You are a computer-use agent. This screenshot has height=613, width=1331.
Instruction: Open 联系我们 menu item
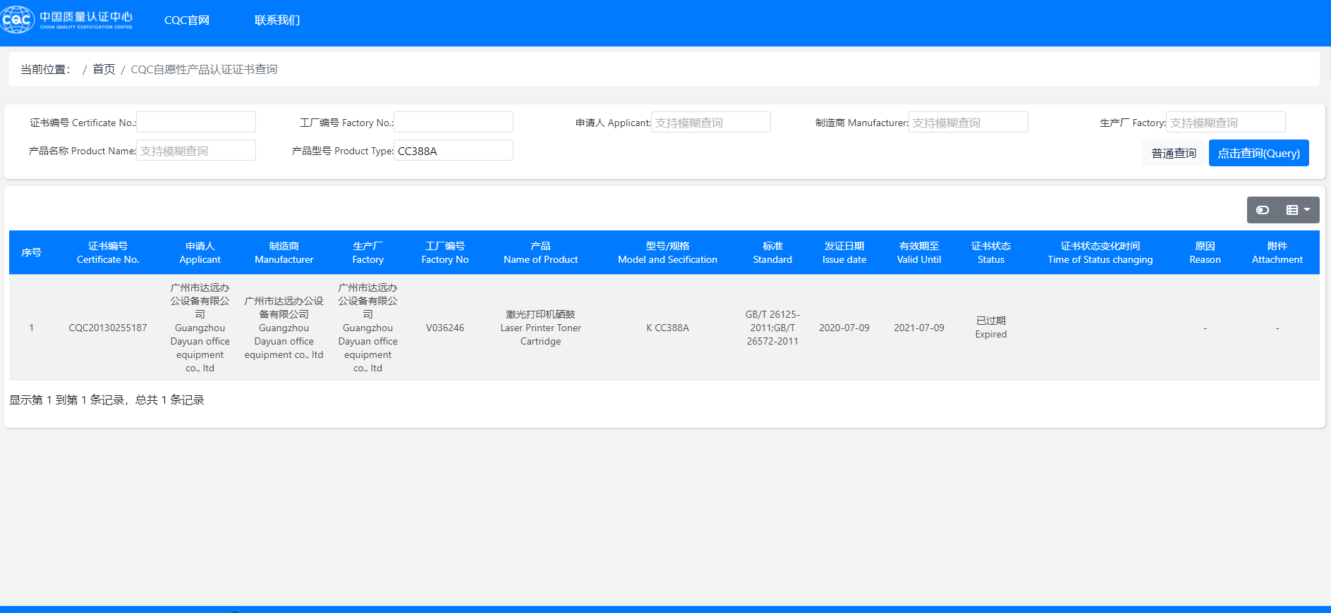click(277, 20)
